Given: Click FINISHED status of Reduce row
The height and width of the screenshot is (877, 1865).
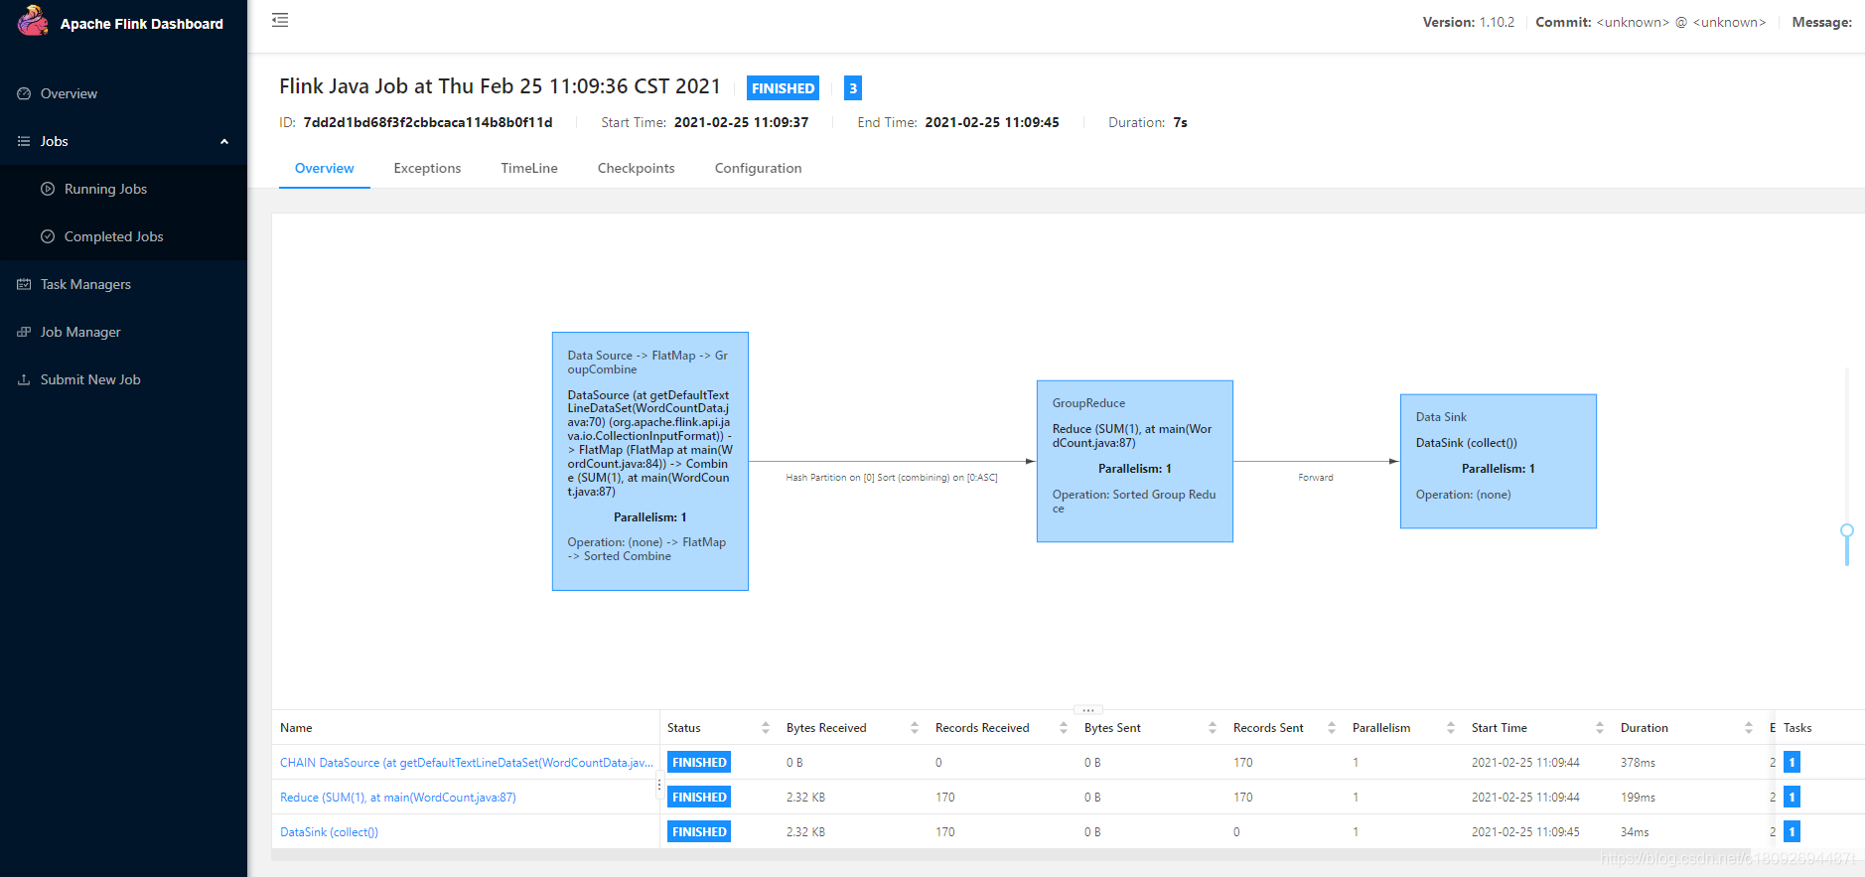Looking at the screenshot, I should pos(699,798).
